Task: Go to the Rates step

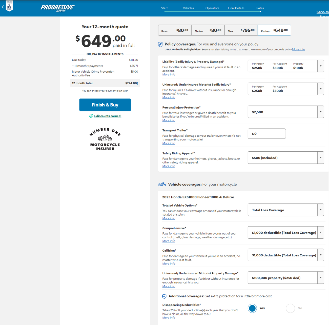Action: (x=260, y=8)
